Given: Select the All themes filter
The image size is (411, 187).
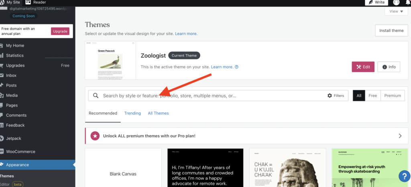Looking at the screenshot, I should click(x=359, y=96).
